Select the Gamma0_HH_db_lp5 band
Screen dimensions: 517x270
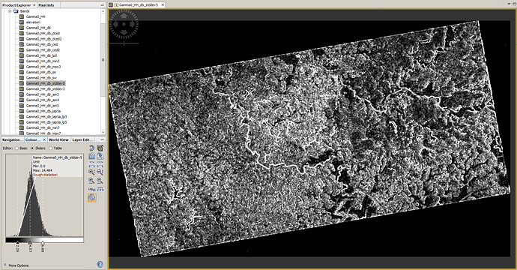pos(41,55)
